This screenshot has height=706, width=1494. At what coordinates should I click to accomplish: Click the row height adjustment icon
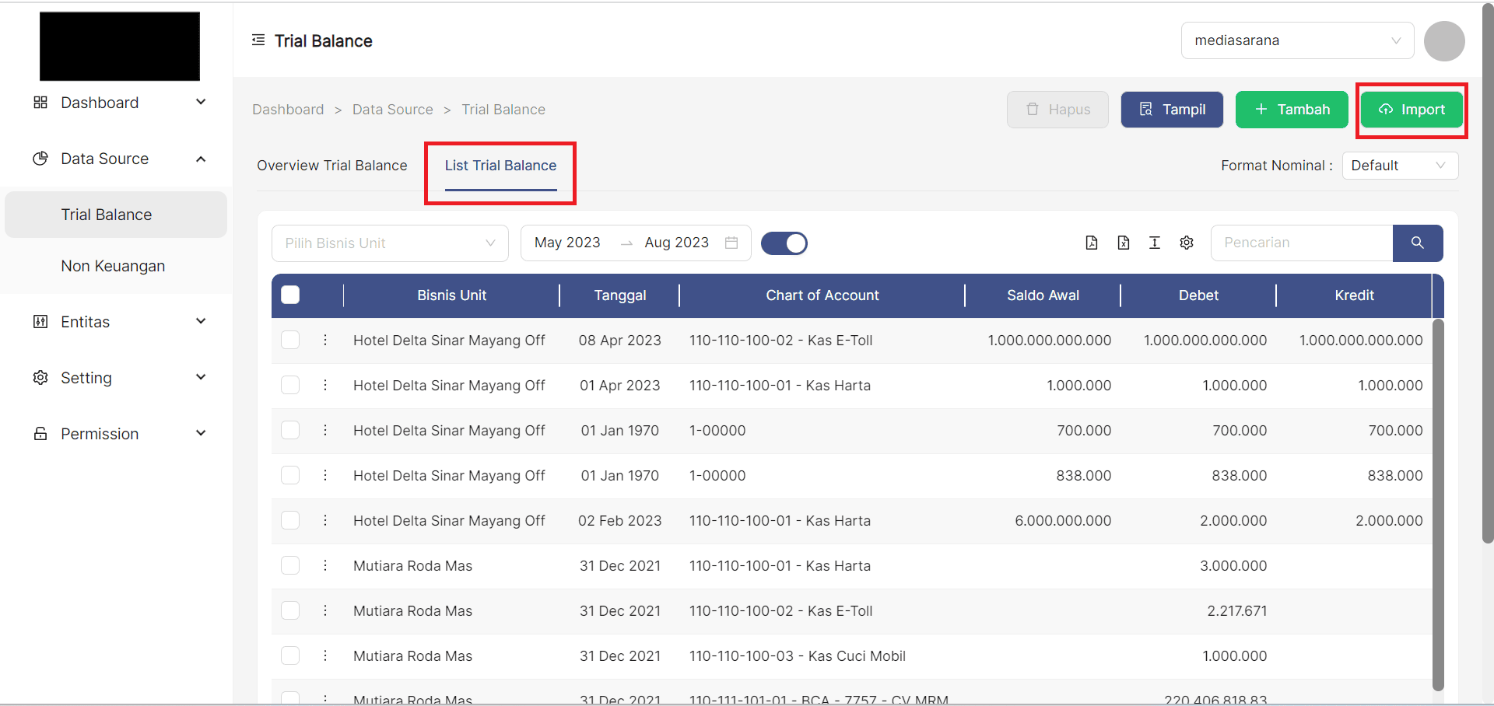(x=1155, y=243)
